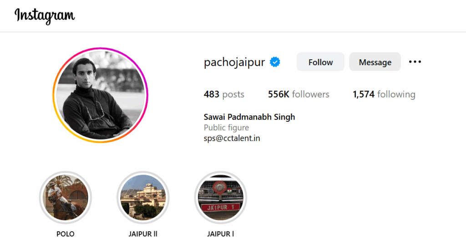This screenshot has width=466, height=249.
Task: Click the Instagram logo
Action: 45,16
